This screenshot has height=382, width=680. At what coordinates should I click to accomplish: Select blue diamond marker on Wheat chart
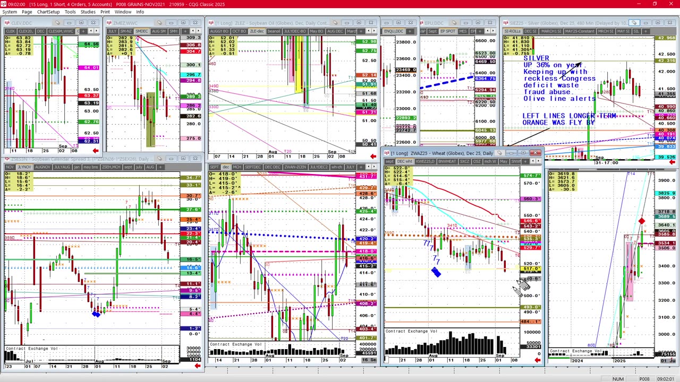436,272
